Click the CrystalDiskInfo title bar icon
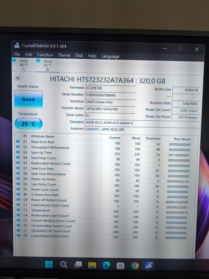This screenshot has height=279, width=209. (x=17, y=45)
